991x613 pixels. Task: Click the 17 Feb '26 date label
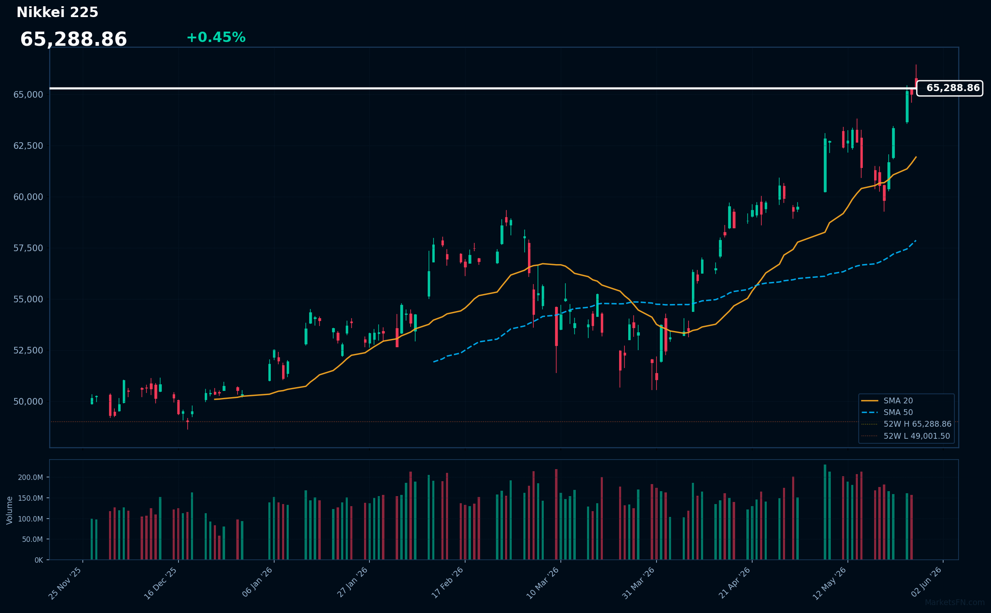pos(448,583)
